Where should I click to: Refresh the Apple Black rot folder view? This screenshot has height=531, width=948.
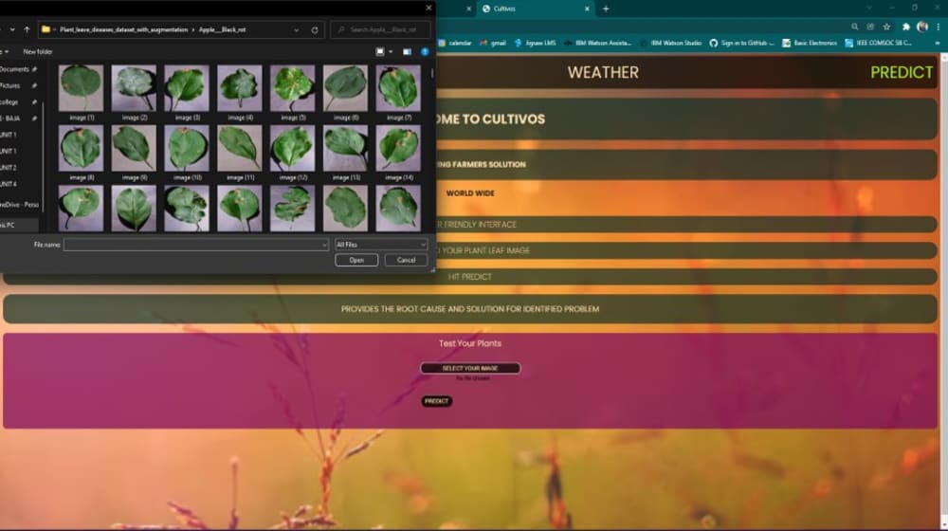(315, 29)
